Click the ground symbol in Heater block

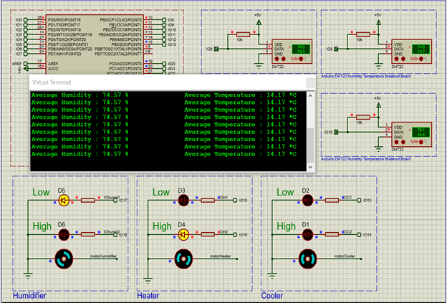click(148, 281)
